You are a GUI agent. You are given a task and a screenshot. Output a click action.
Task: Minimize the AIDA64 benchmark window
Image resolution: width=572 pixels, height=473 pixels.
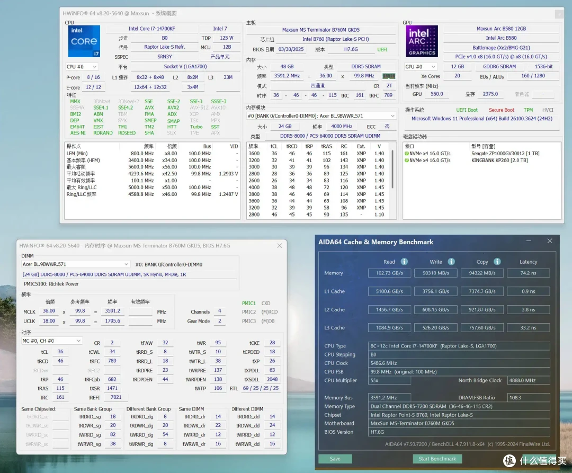click(x=529, y=241)
